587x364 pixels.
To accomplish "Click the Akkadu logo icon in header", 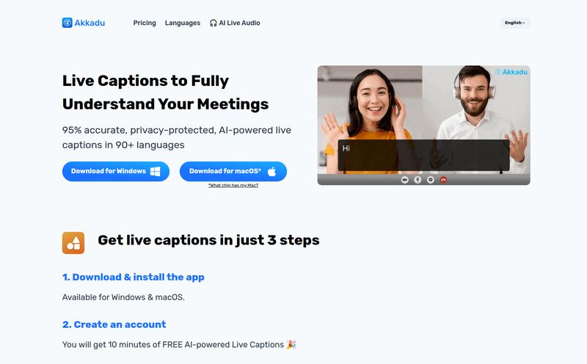I will 67,23.
